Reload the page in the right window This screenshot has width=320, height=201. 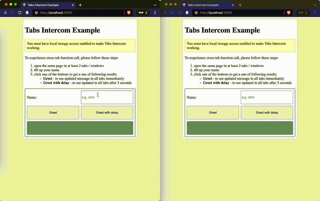[180, 13]
